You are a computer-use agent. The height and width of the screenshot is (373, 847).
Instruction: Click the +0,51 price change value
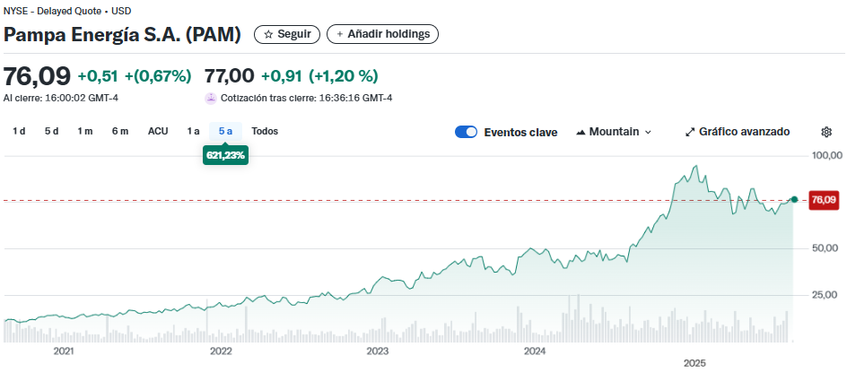point(98,76)
